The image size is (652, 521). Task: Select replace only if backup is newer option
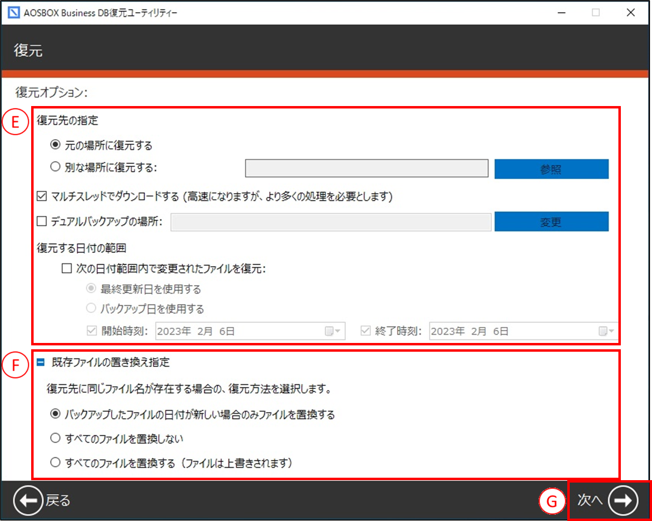tap(56, 414)
